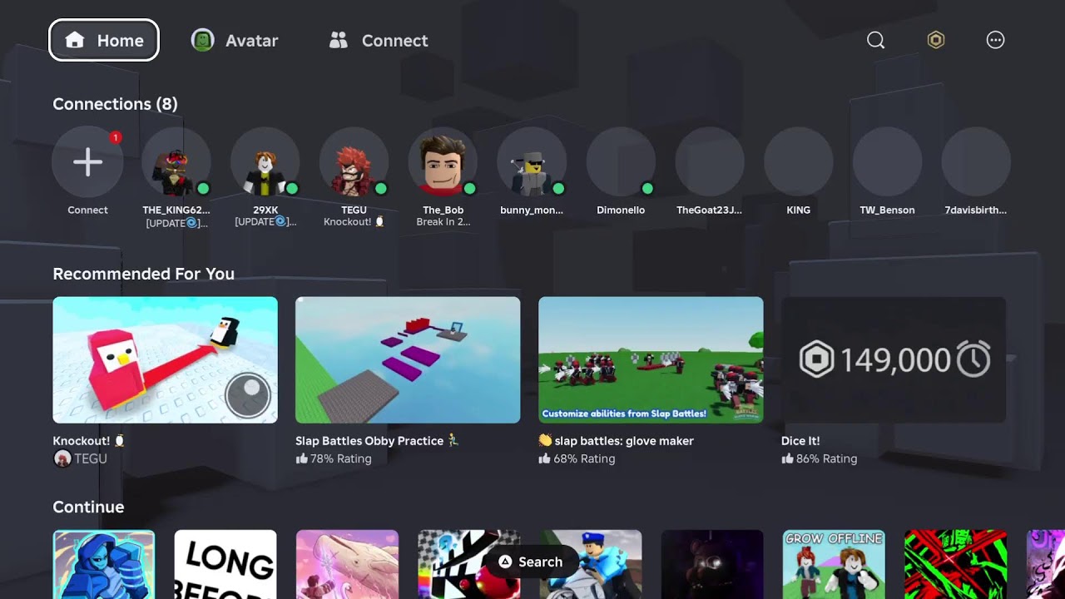Select TheGoat23J connection avatar
Viewport: 1065px width, 599px height.
point(710,162)
